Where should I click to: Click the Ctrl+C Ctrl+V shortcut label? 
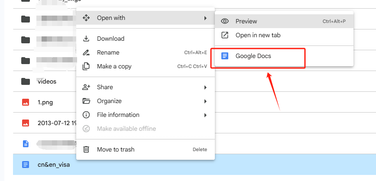192,66
